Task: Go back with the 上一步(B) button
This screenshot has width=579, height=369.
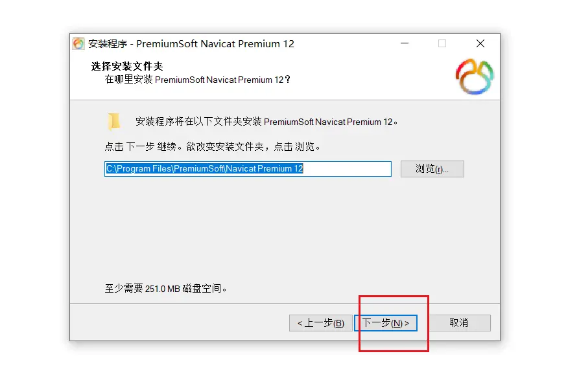Action: [320, 323]
